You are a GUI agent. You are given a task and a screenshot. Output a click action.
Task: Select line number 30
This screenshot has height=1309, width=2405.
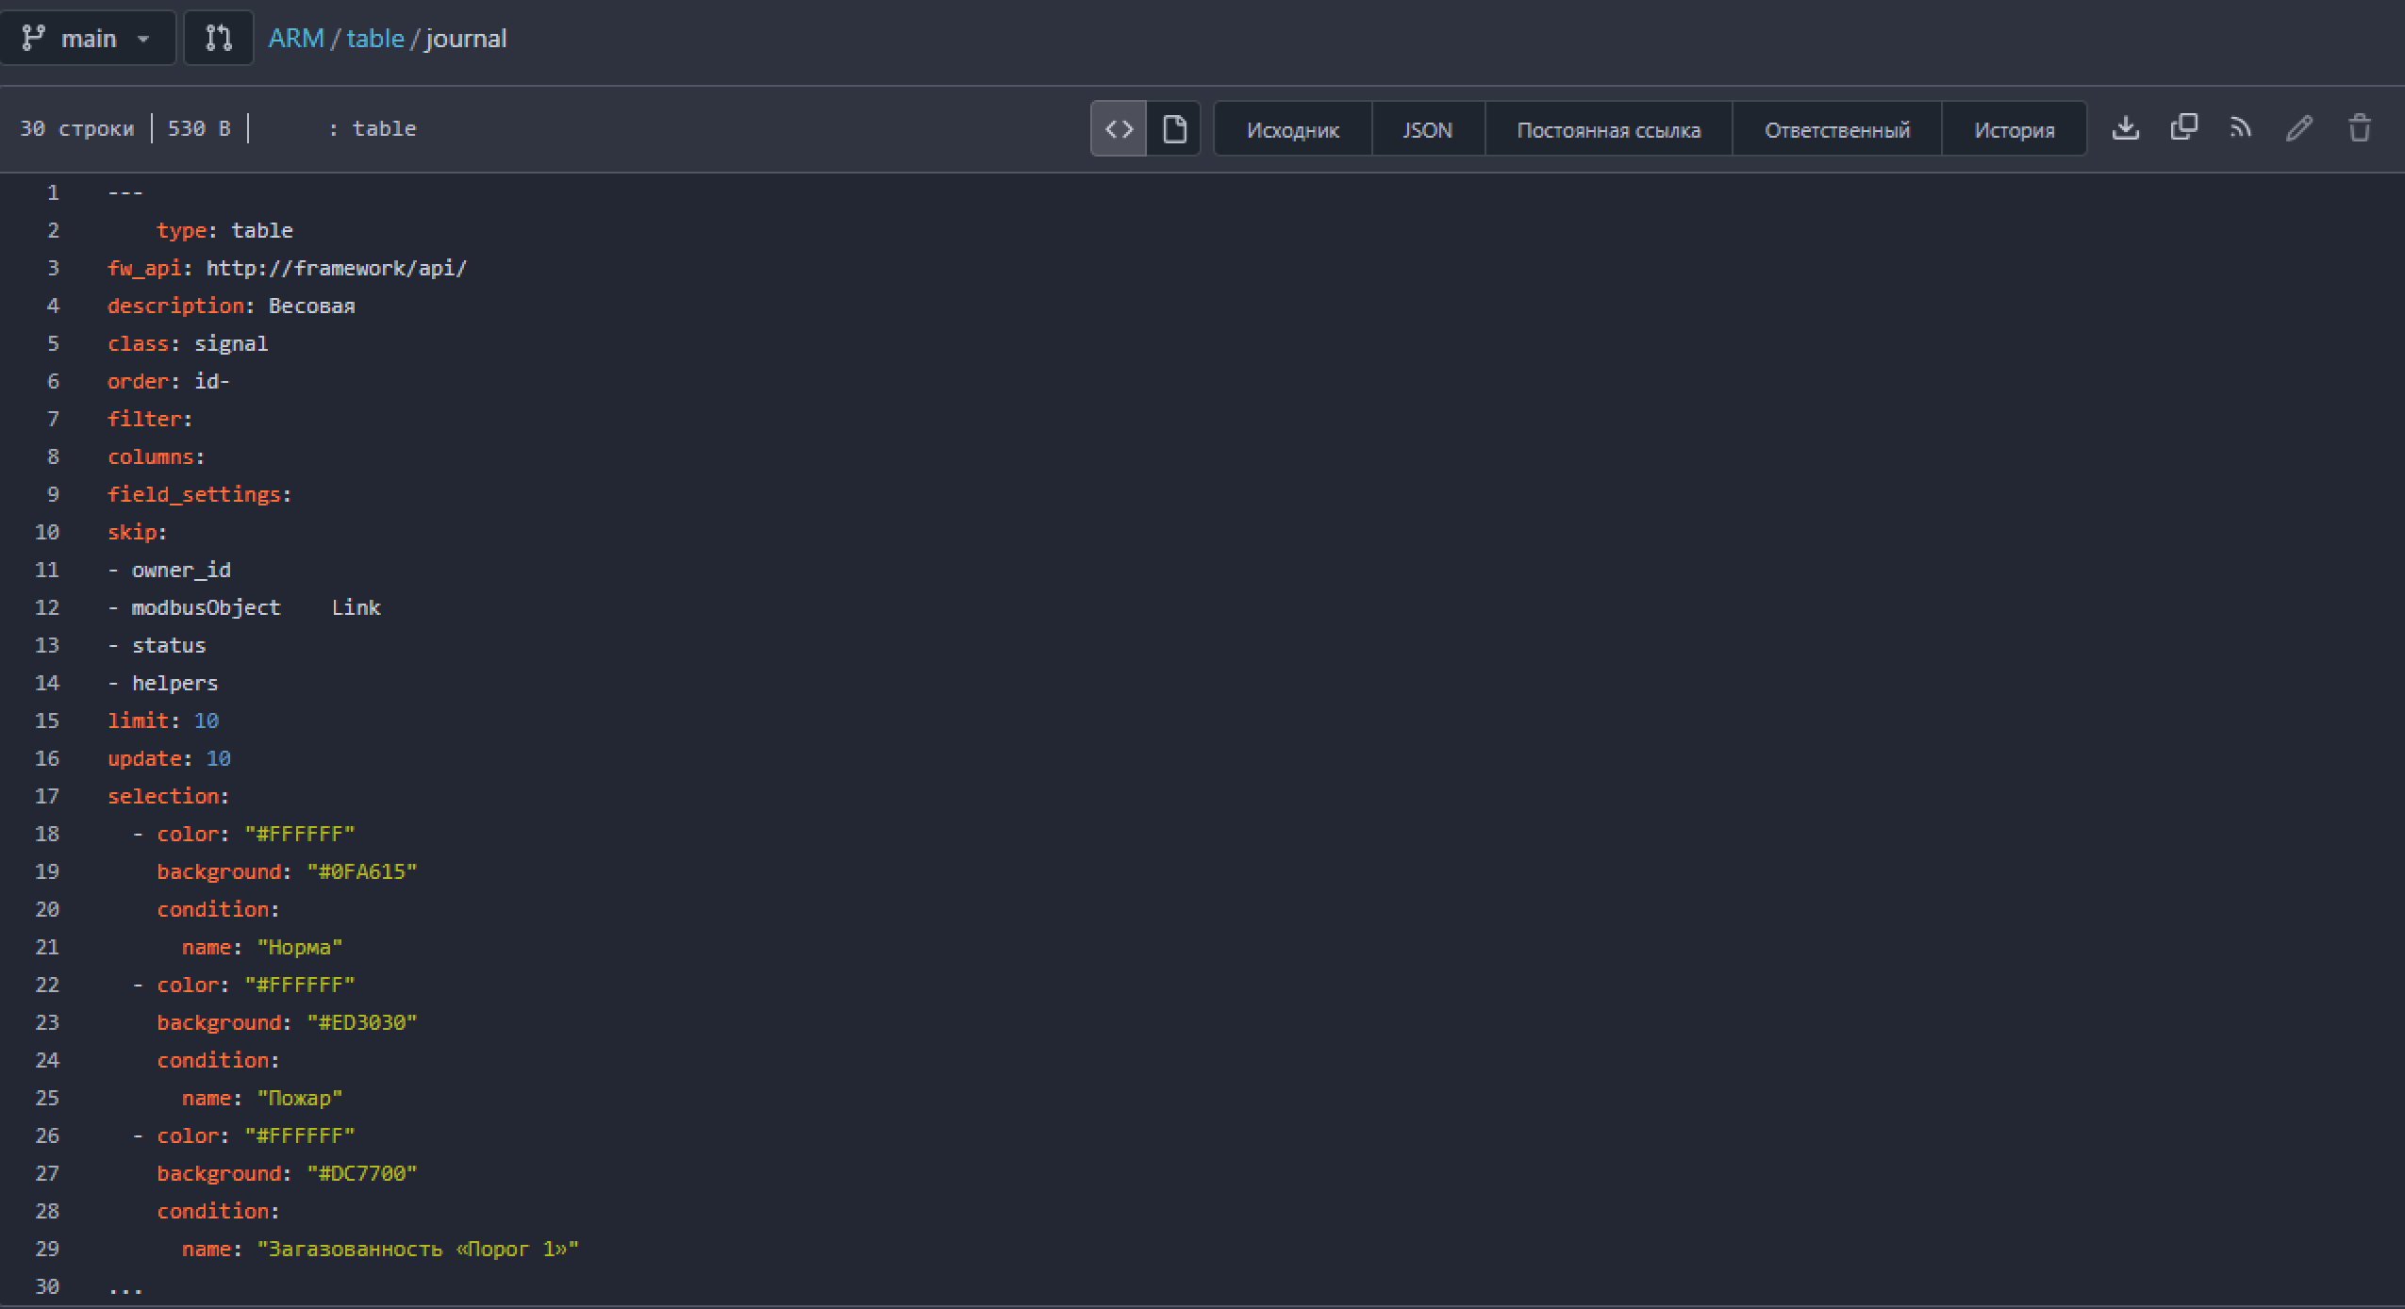pyautogui.click(x=46, y=1286)
